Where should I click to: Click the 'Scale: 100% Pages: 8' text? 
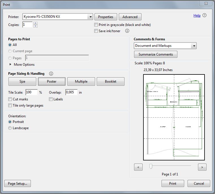point(150,63)
